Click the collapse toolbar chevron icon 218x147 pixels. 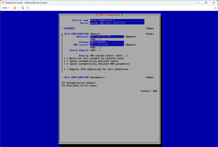(x=215, y=8)
